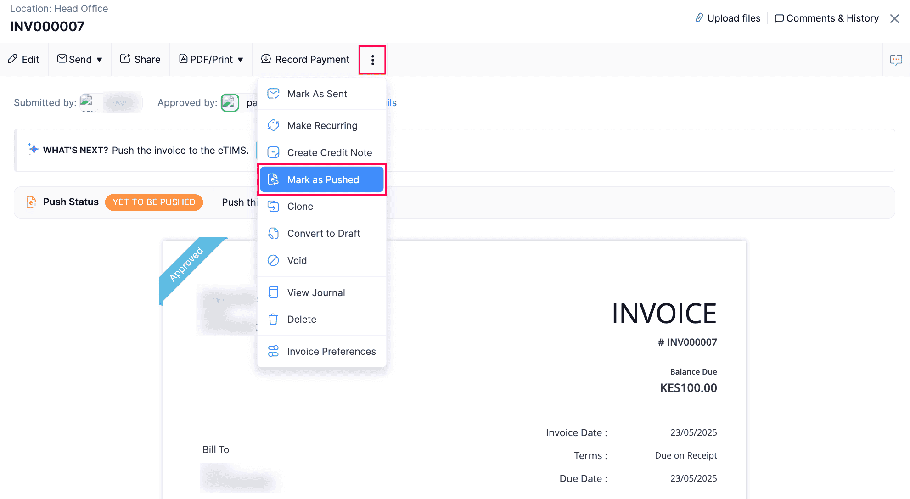
Task: Click Record Payment in the toolbar
Action: [x=305, y=60]
